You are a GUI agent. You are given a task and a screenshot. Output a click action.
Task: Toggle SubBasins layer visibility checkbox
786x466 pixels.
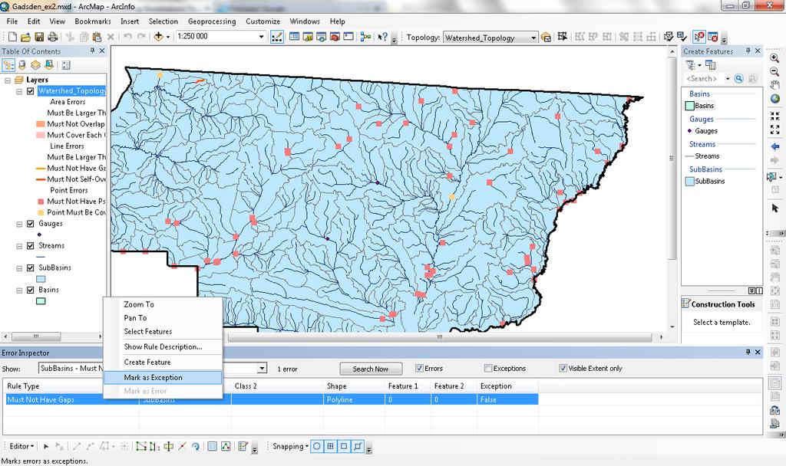click(31, 267)
